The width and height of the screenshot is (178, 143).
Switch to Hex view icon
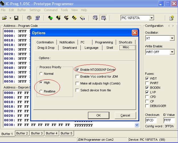(x=103, y=18)
